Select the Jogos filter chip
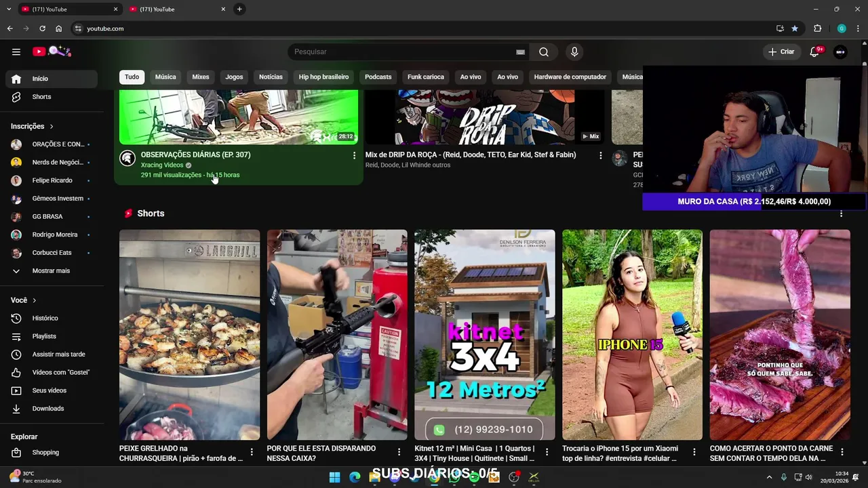This screenshot has width=868, height=488. [234, 77]
